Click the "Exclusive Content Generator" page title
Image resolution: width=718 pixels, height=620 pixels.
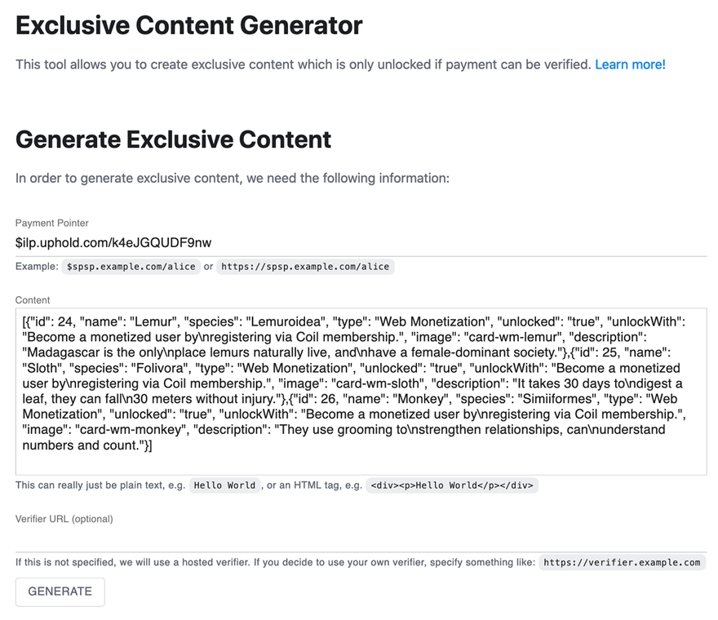click(189, 25)
